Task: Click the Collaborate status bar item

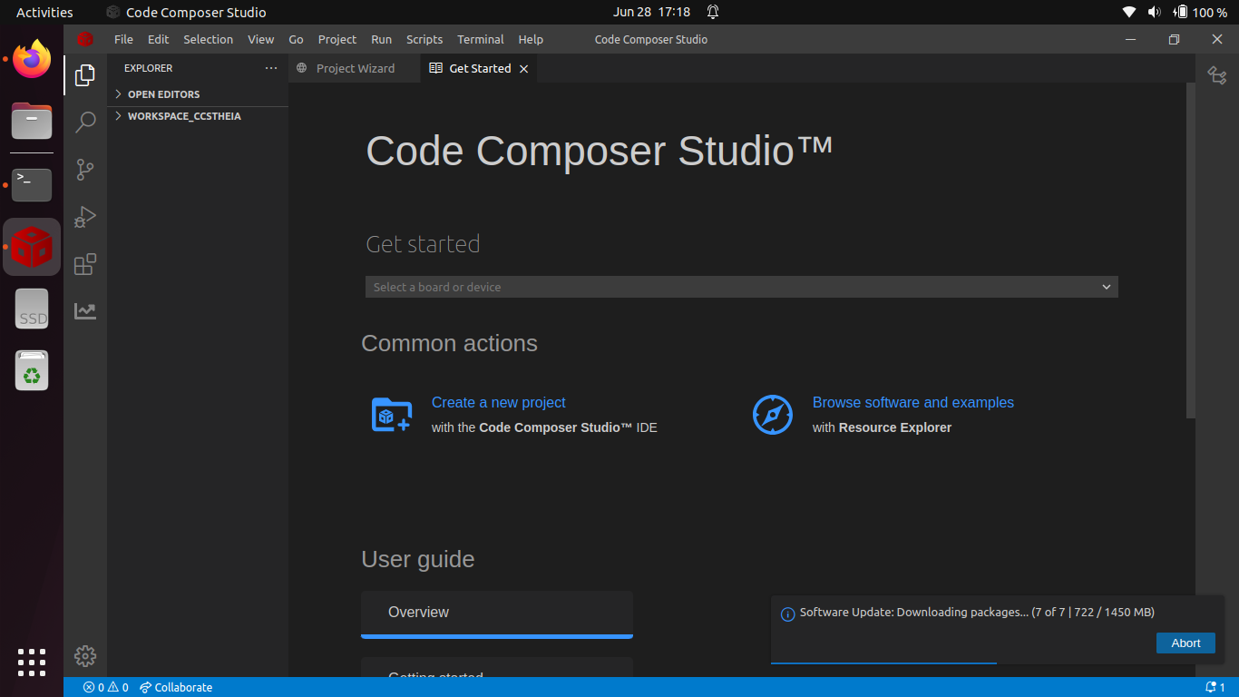Action: click(176, 687)
